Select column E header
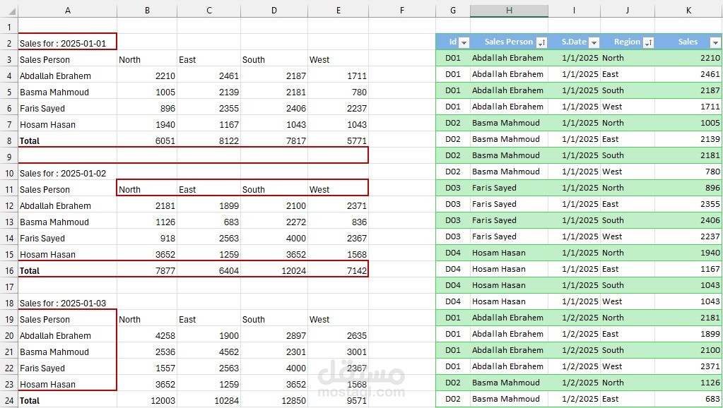Screen dimensions: 723x408 pyautogui.click(x=338, y=10)
